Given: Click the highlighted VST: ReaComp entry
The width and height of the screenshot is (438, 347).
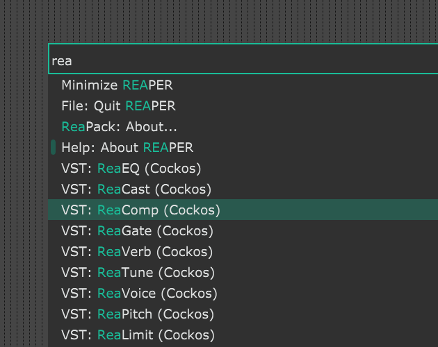Looking at the screenshot, I should [140, 210].
